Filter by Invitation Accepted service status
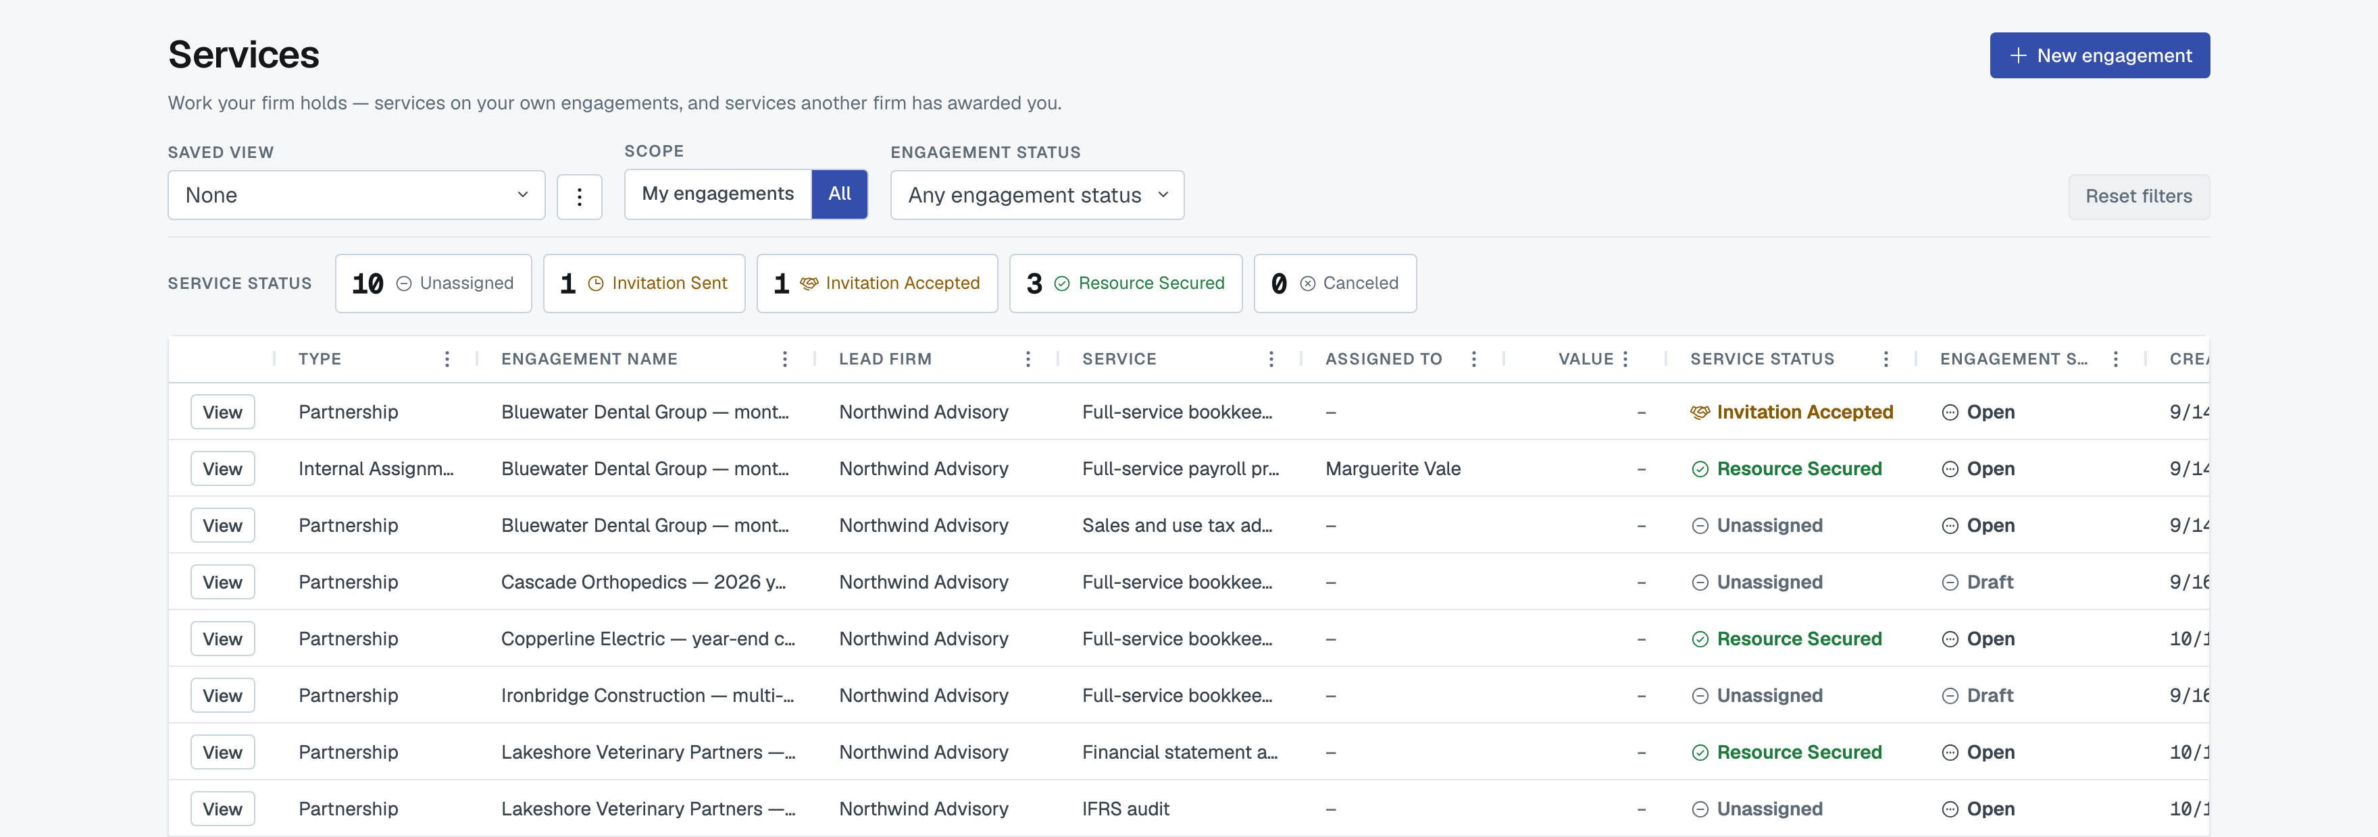The height and width of the screenshot is (837, 2378). pyautogui.click(x=877, y=283)
